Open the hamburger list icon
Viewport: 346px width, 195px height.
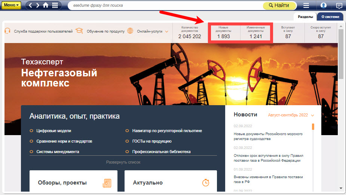pos(306,5)
